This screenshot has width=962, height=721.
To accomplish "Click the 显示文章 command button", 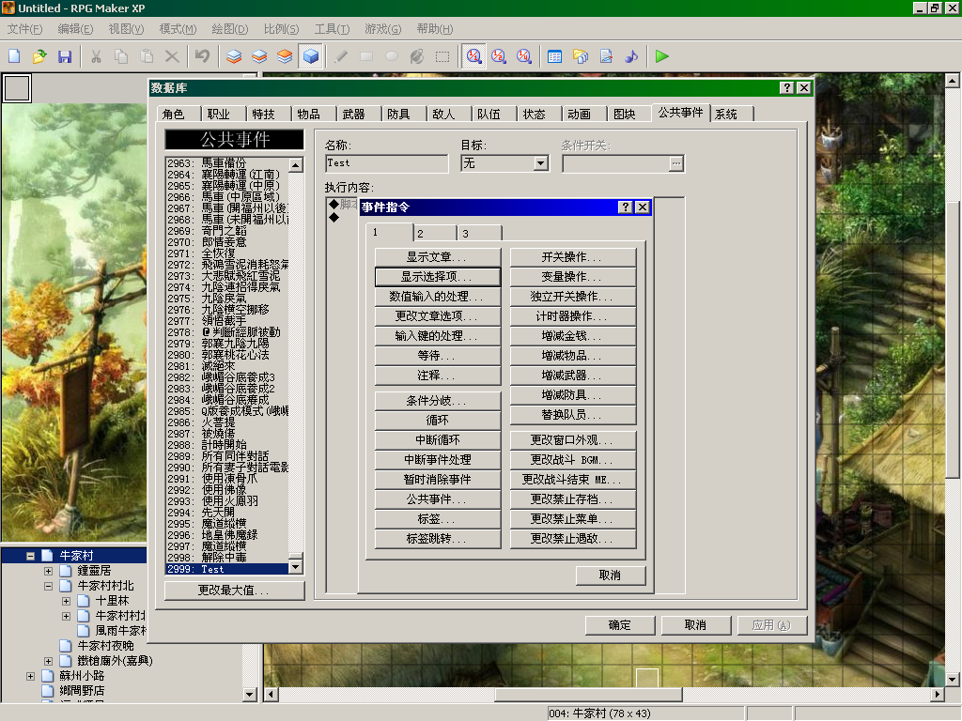I will 437,257.
